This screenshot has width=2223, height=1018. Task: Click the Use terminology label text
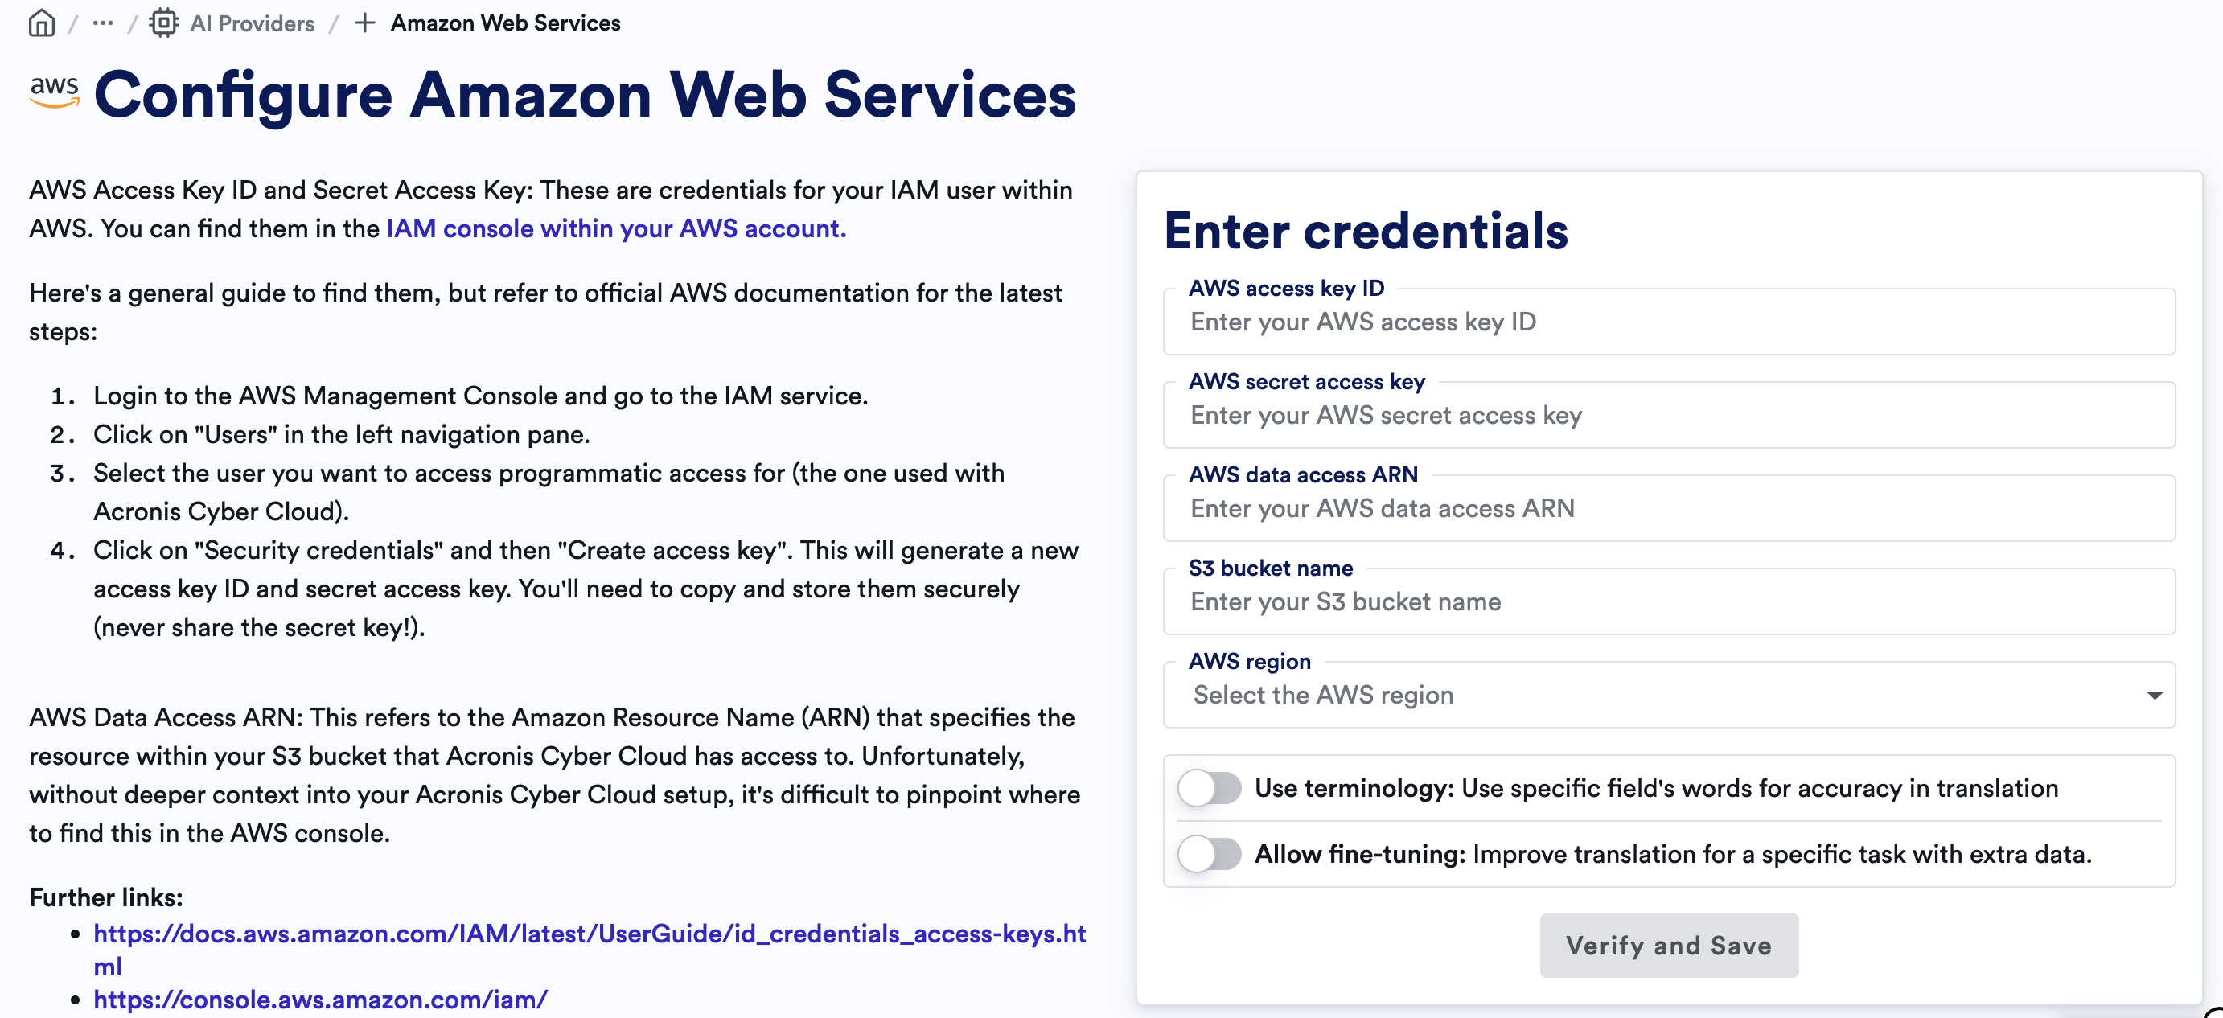click(x=1353, y=788)
